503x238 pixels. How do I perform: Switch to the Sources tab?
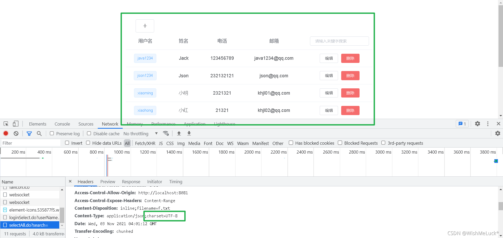tap(86, 124)
